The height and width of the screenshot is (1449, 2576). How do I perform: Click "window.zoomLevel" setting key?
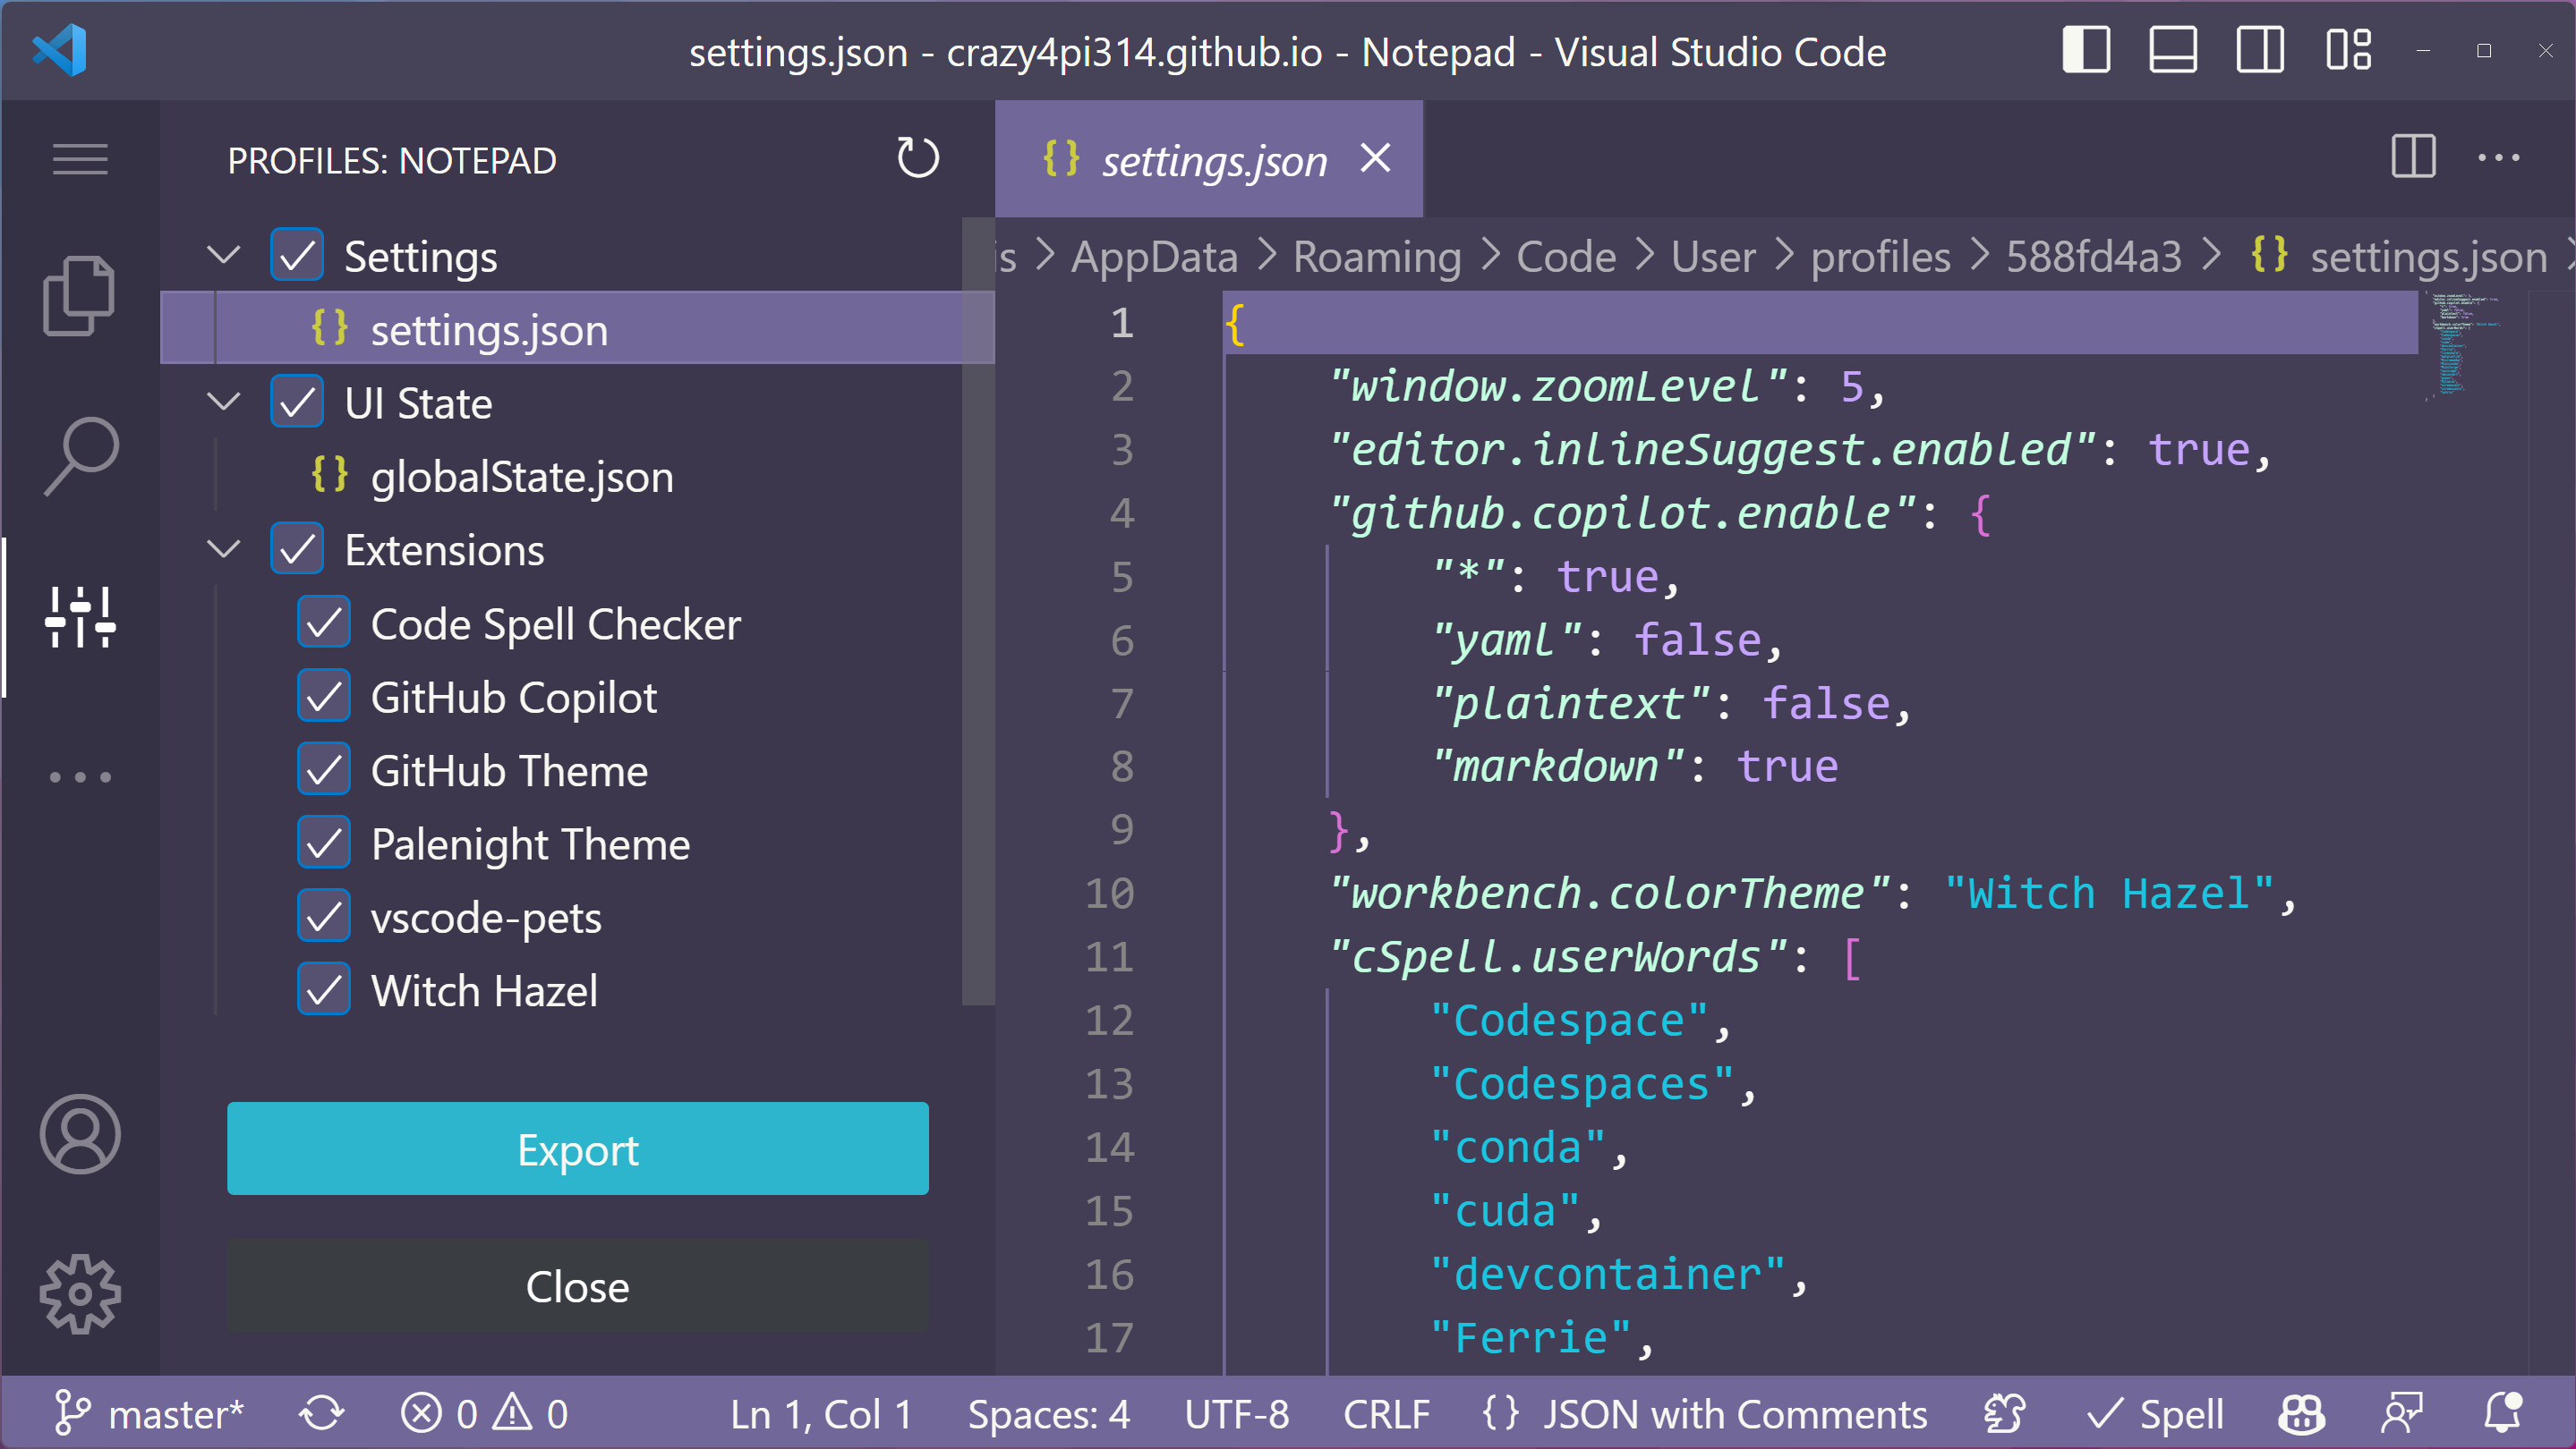(1558, 386)
